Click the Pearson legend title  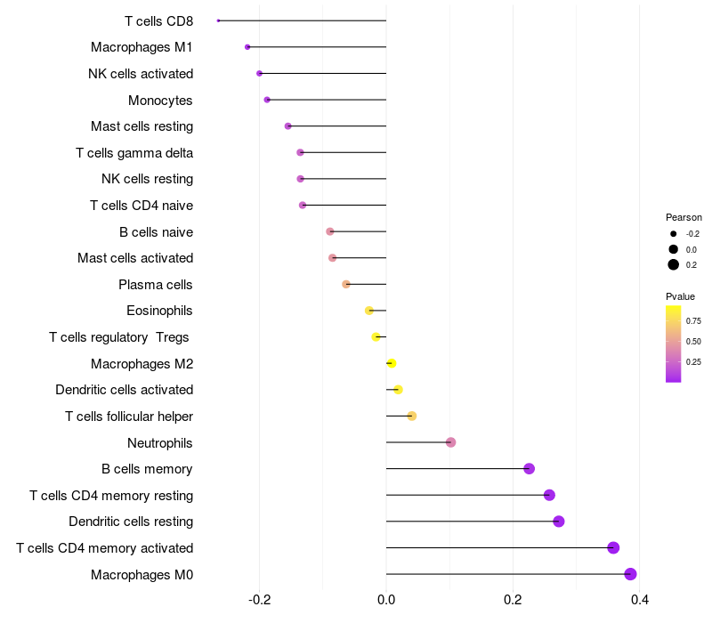coord(684,217)
